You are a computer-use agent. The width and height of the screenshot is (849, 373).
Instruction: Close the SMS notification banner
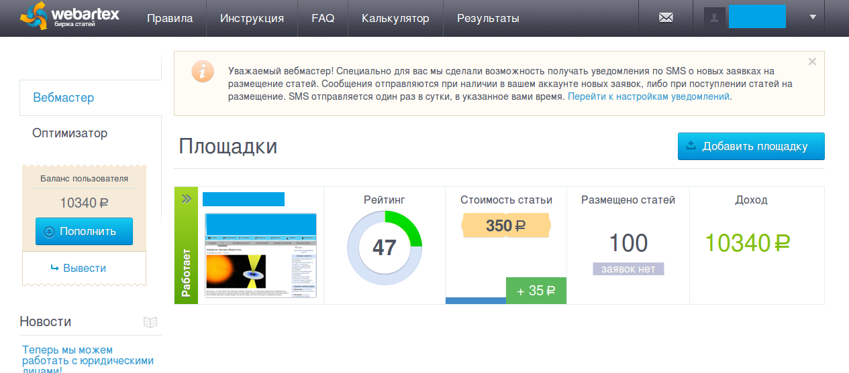pos(812,62)
